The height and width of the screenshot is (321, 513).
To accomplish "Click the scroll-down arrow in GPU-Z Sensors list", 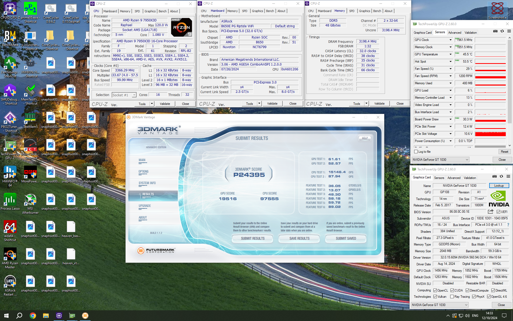I will [x=509, y=146].
